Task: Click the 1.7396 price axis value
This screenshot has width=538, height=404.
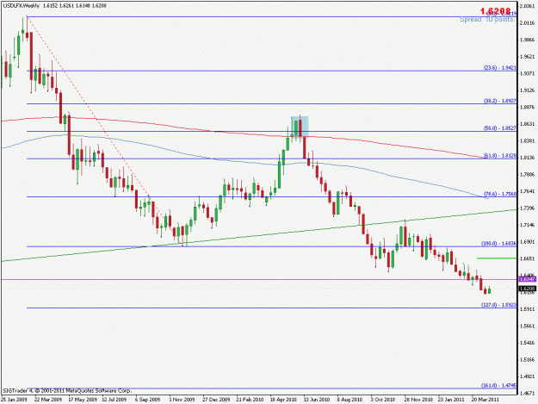Action: pos(528,208)
